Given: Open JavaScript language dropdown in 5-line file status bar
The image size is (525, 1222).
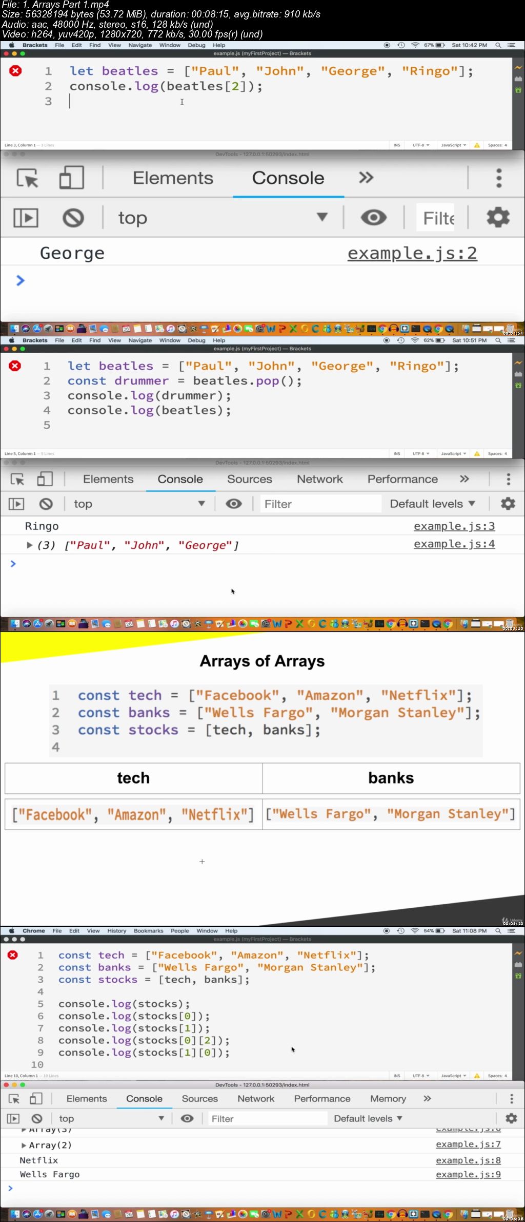Looking at the screenshot, I should tap(454, 454).
